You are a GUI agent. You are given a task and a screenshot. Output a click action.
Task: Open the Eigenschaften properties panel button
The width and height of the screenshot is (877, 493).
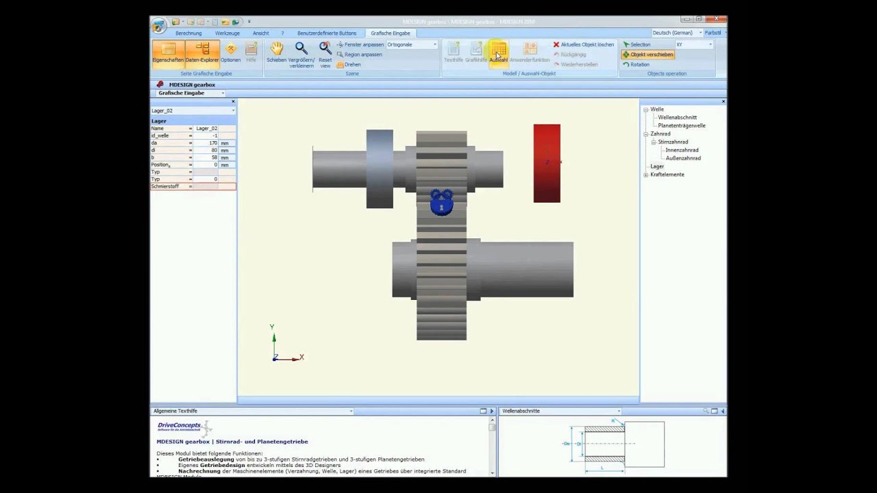(168, 53)
